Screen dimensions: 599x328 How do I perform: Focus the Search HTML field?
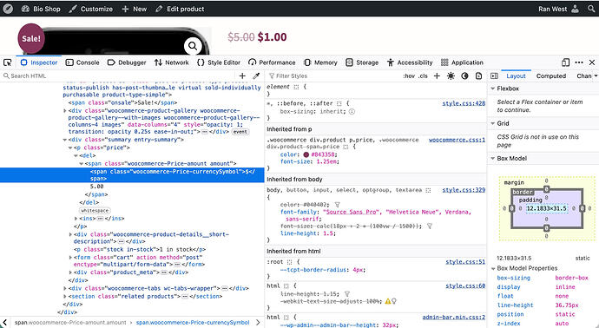pyautogui.click(x=118, y=76)
